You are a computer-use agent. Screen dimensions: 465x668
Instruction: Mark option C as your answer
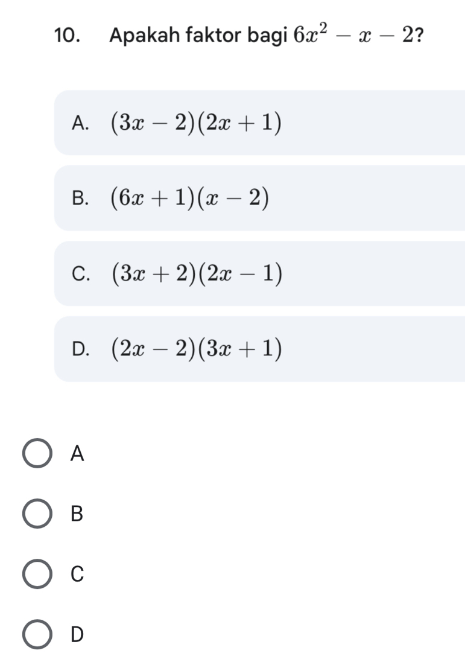[36, 575]
